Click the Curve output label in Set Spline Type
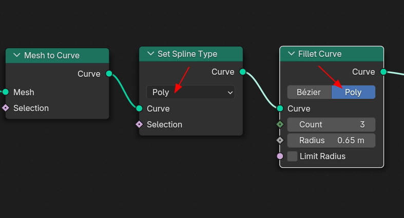The width and height of the screenshot is (404, 218). tap(223, 72)
